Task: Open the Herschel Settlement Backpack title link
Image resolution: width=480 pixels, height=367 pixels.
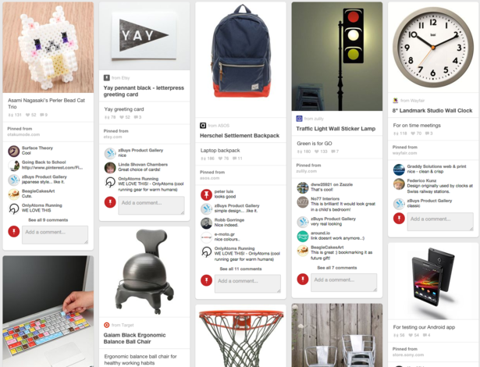Action: [240, 136]
